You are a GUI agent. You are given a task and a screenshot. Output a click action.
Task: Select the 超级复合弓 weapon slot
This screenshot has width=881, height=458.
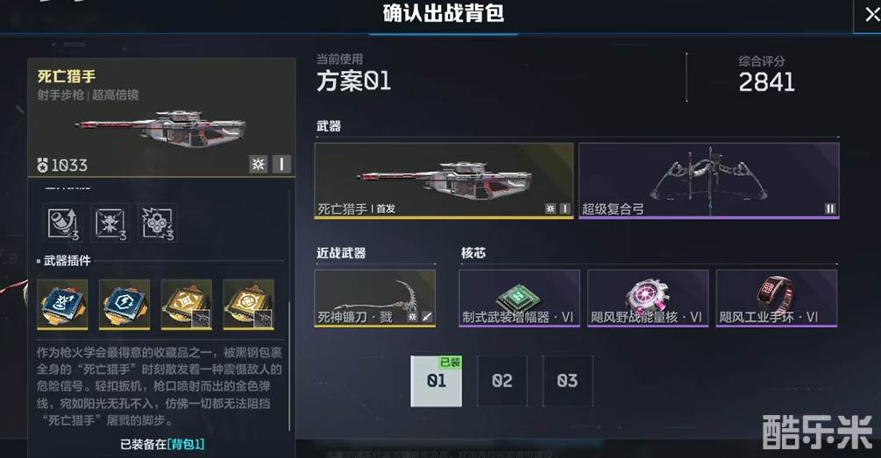pyautogui.click(x=709, y=180)
